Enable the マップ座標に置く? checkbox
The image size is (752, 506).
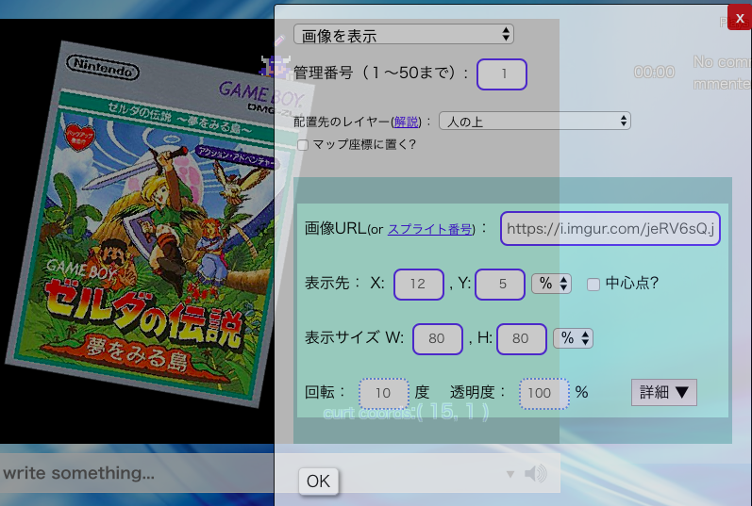pos(303,145)
